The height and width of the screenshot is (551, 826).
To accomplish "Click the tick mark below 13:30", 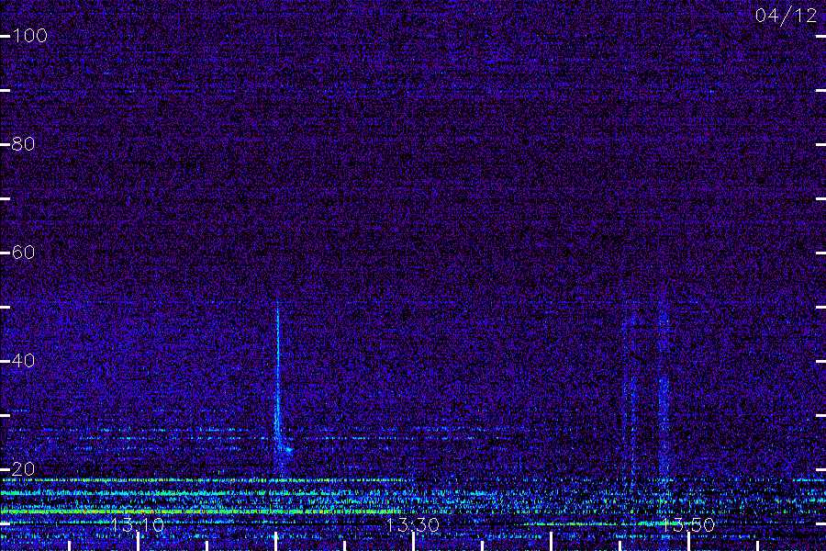I will 413,542.
